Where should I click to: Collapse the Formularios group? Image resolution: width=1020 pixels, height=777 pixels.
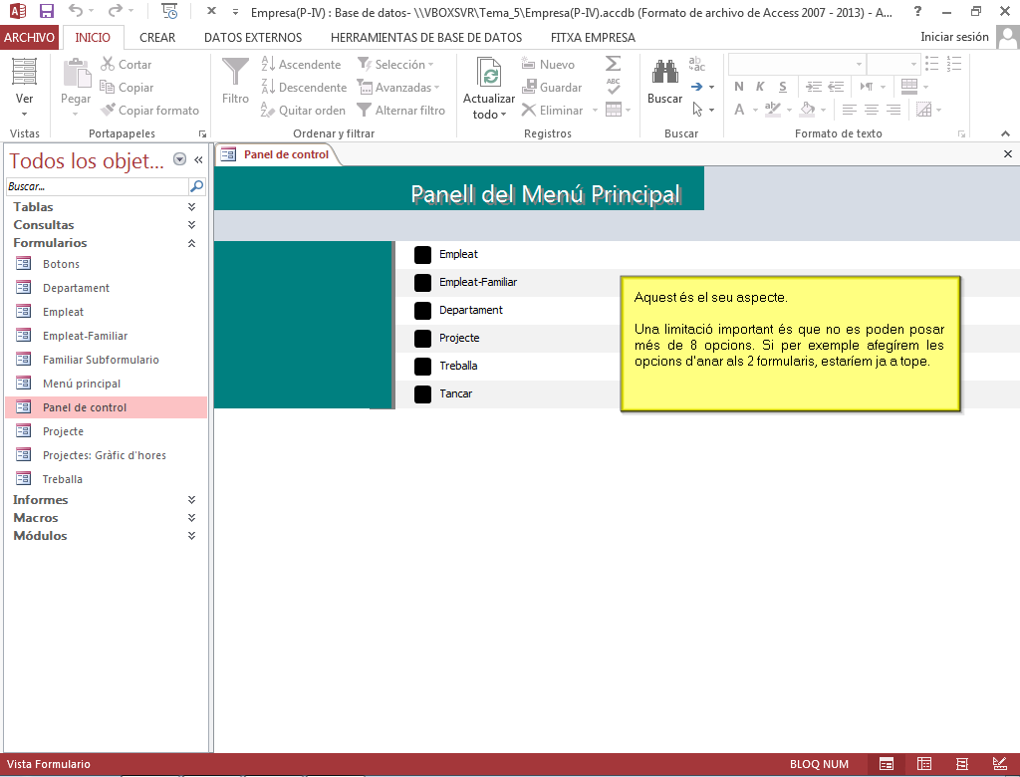(191, 243)
